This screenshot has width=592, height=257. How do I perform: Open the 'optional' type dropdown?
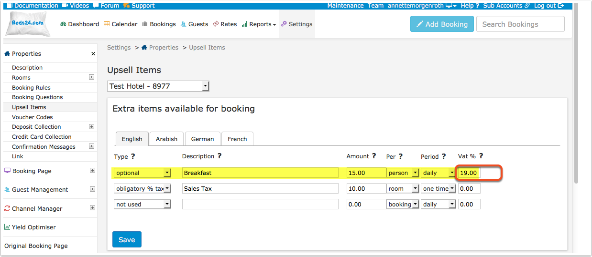143,173
